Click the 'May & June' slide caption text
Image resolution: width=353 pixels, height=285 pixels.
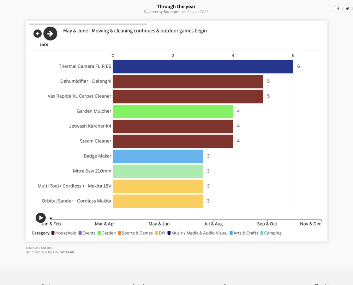point(135,31)
